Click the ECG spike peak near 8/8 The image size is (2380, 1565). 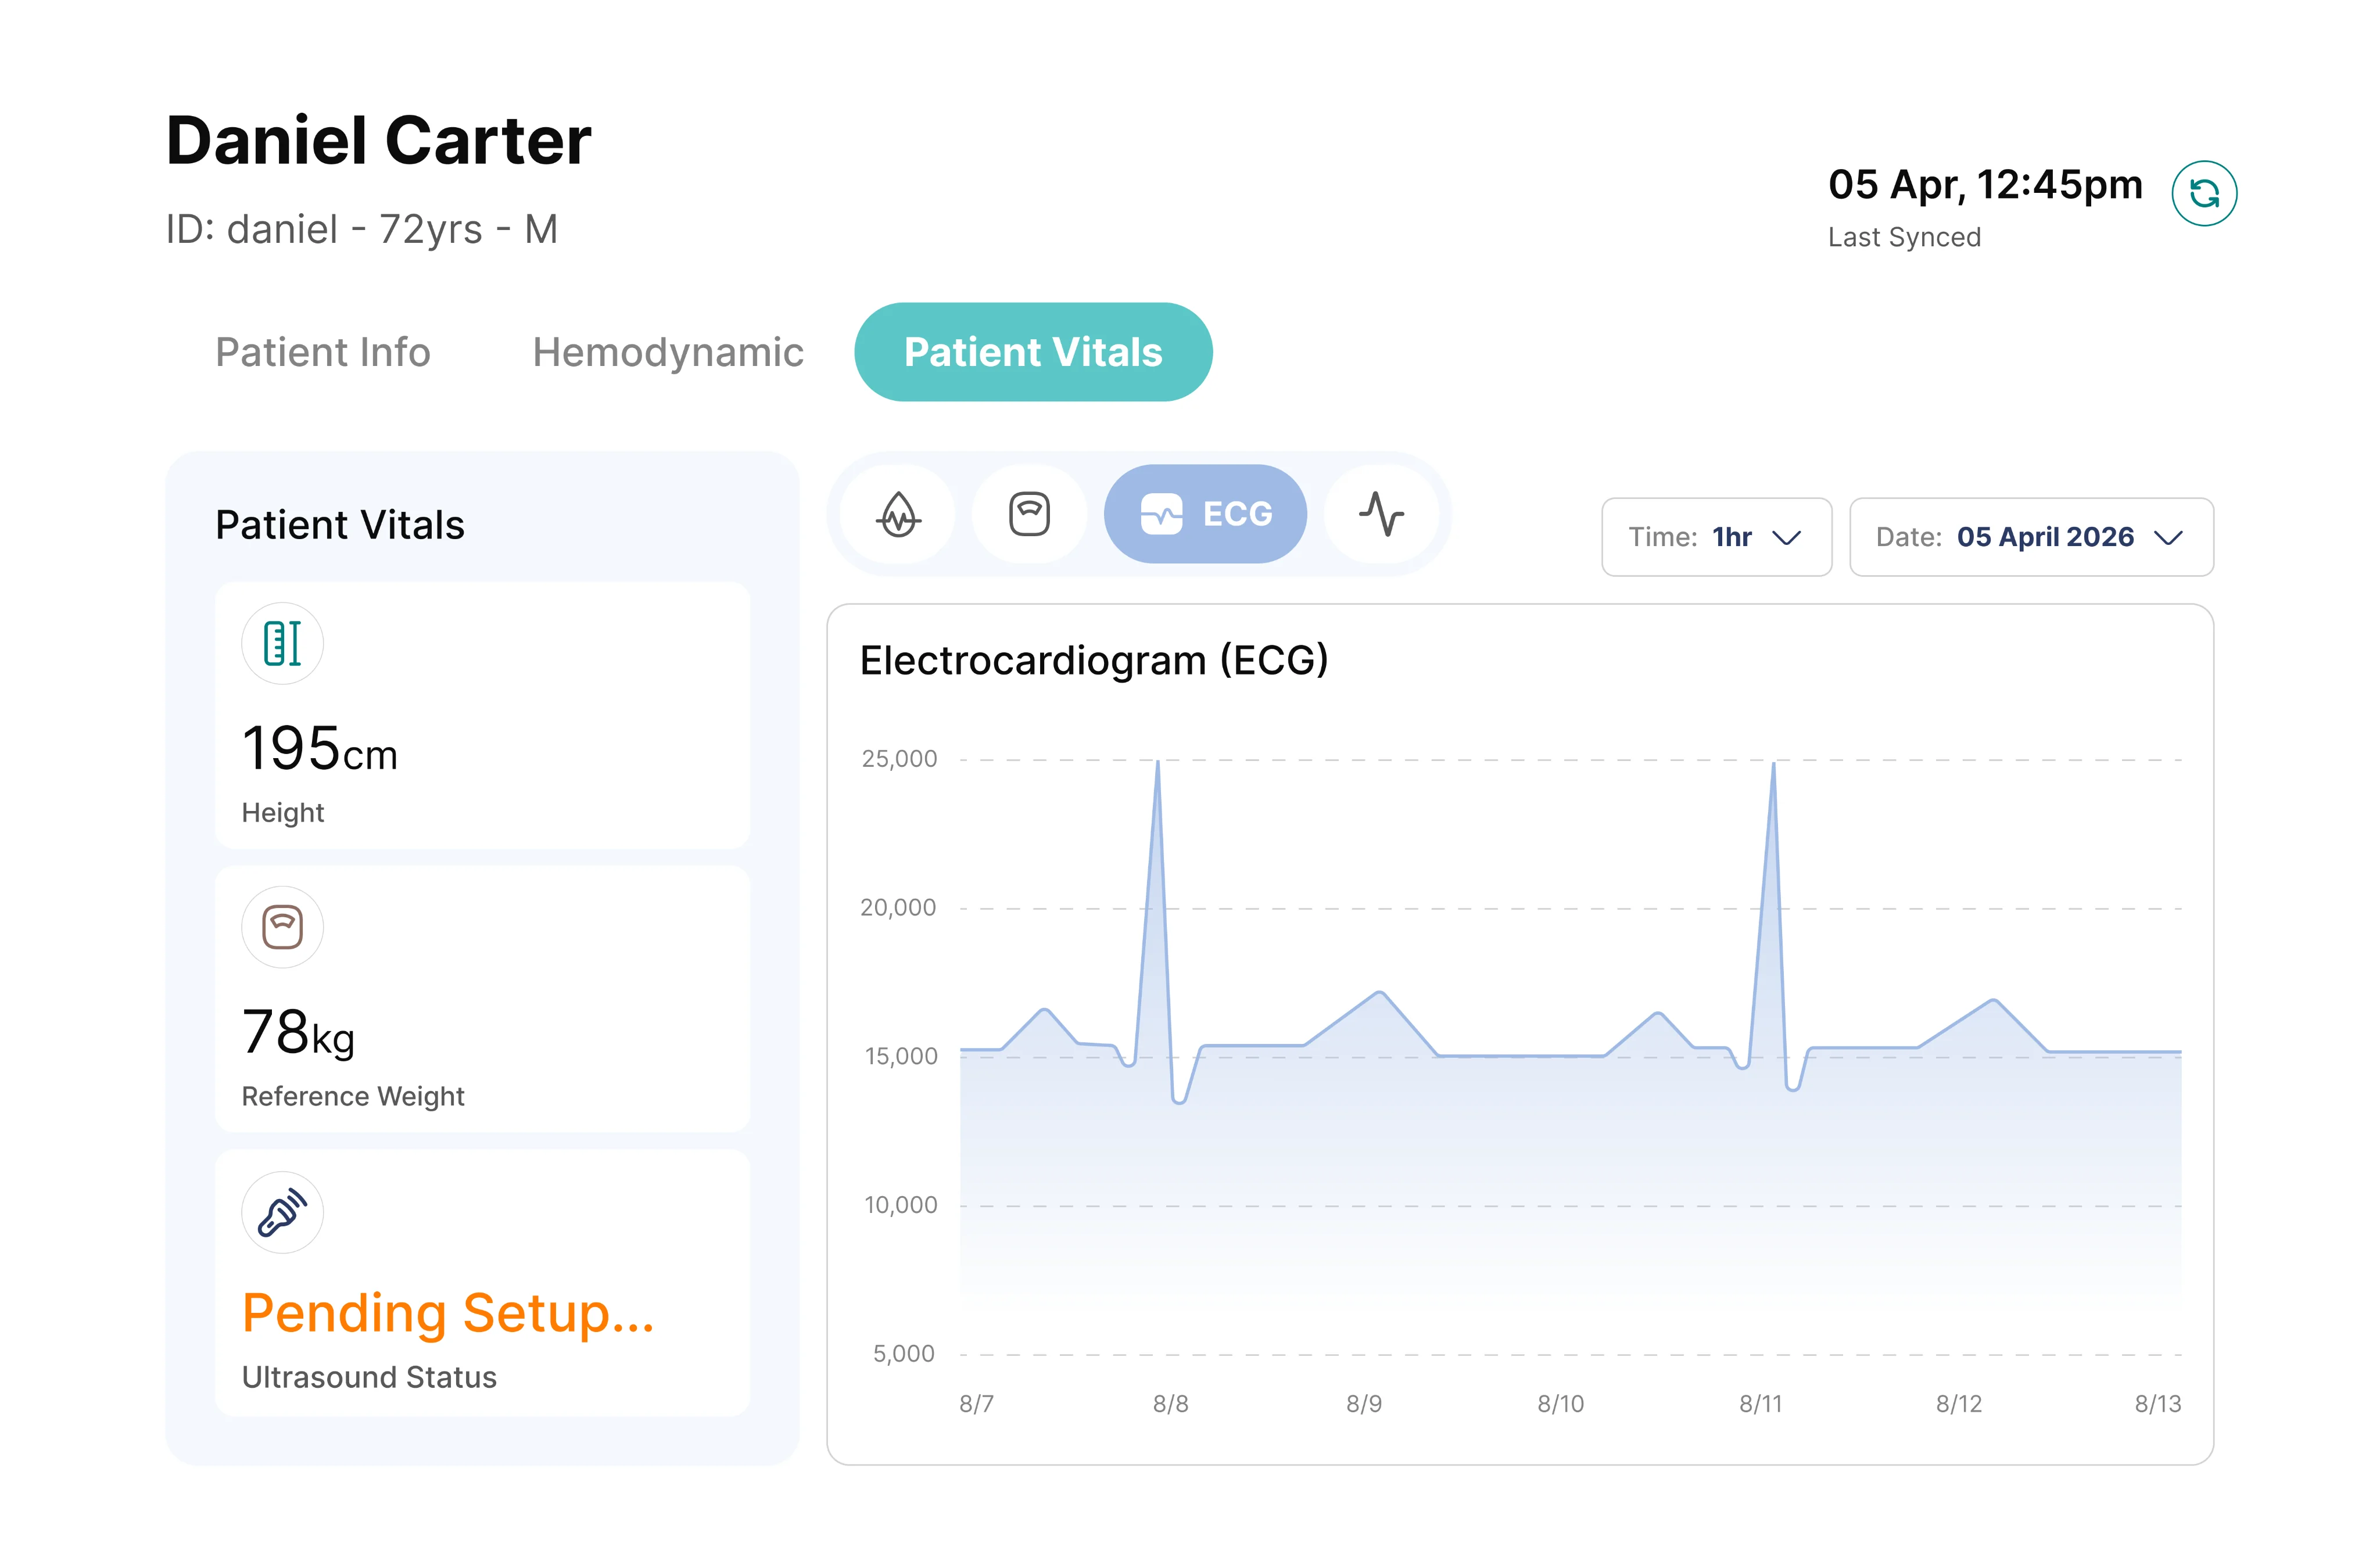point(1158,763)
